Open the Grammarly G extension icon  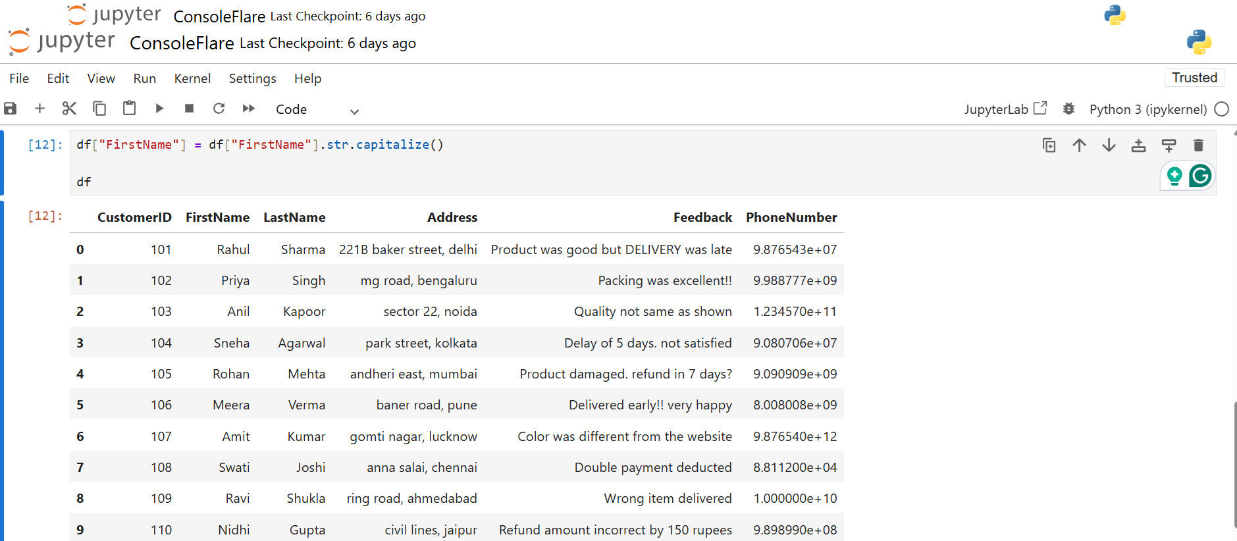(1200, 176)
